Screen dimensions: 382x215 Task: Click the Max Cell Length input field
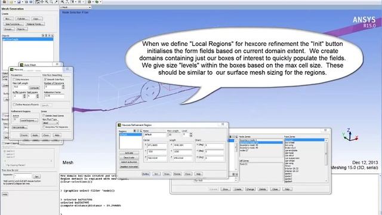click(21, 87)
